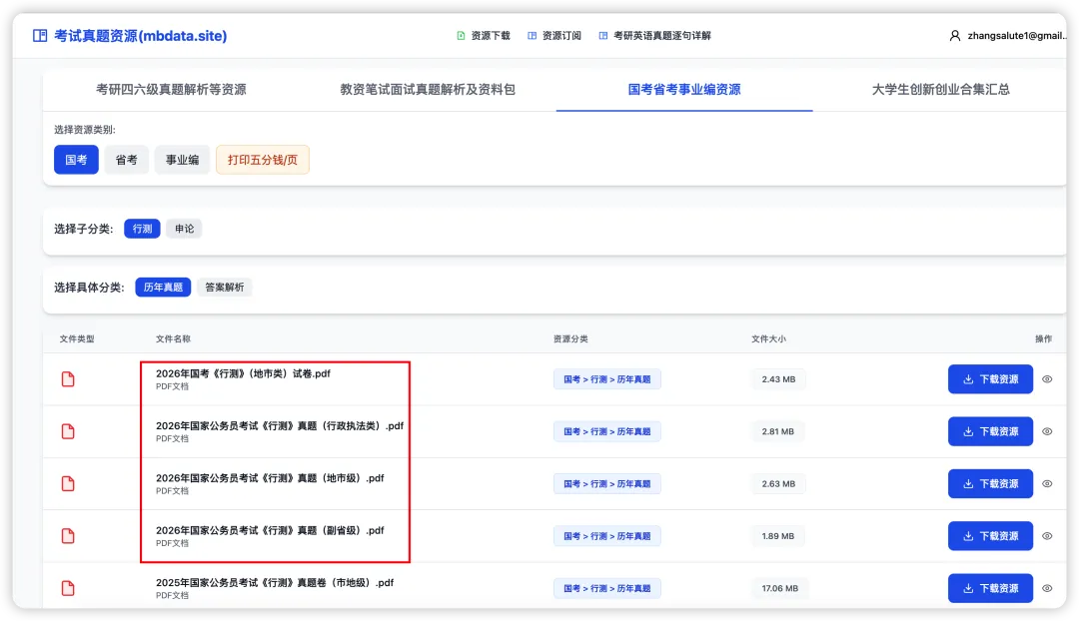Select 答案解析 under 具体分类
This screenshot has width=1079, height=621.
[225, 287]
